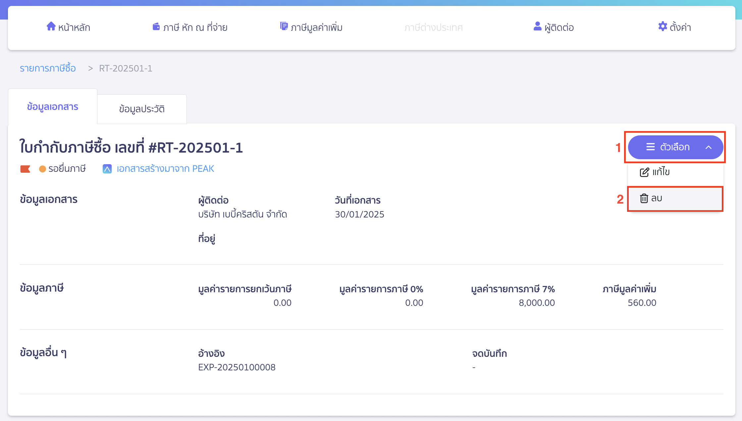The image size is (742, 421).
Task: Click the PEAK logo icon before the link
Action: click(107, 168)
